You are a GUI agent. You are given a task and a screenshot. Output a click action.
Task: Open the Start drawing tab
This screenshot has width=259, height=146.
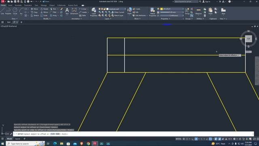coord(9,22)
